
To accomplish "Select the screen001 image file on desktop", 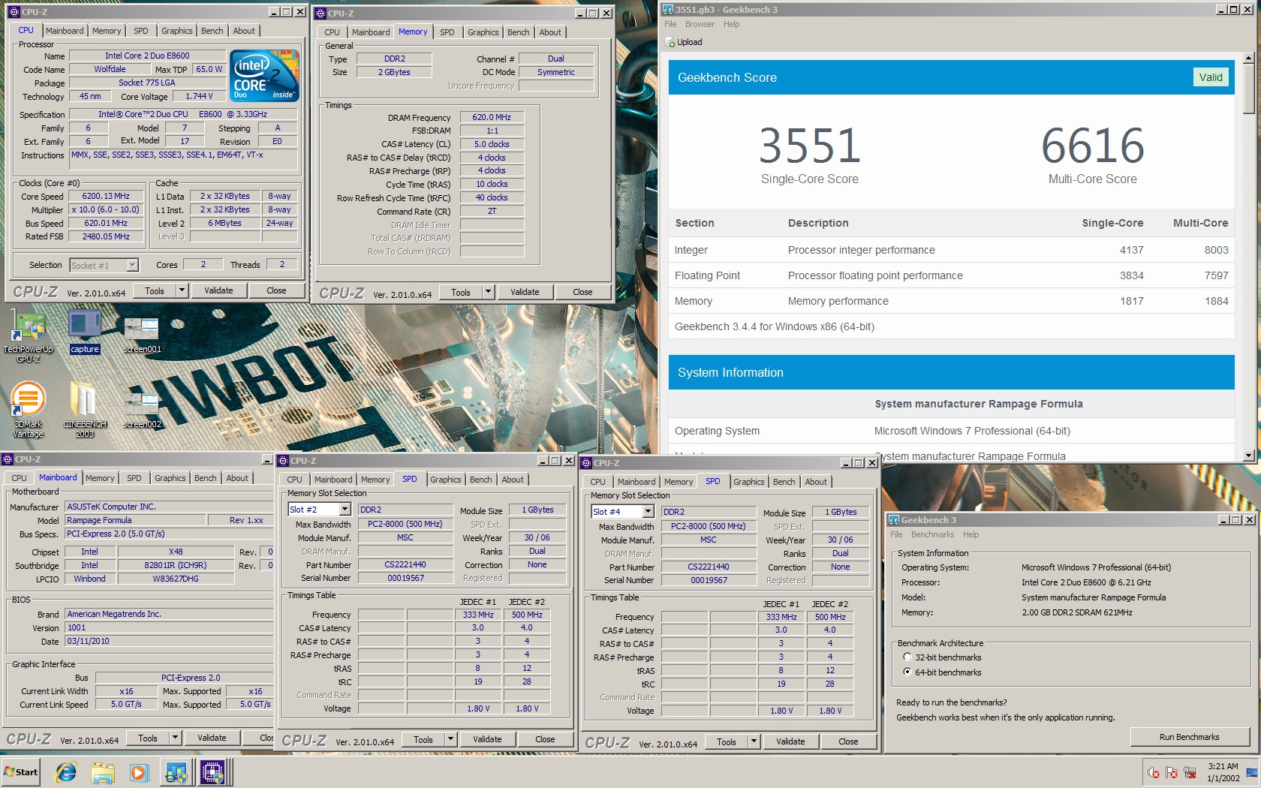I will pyautogui.click(x=142, y=334).
